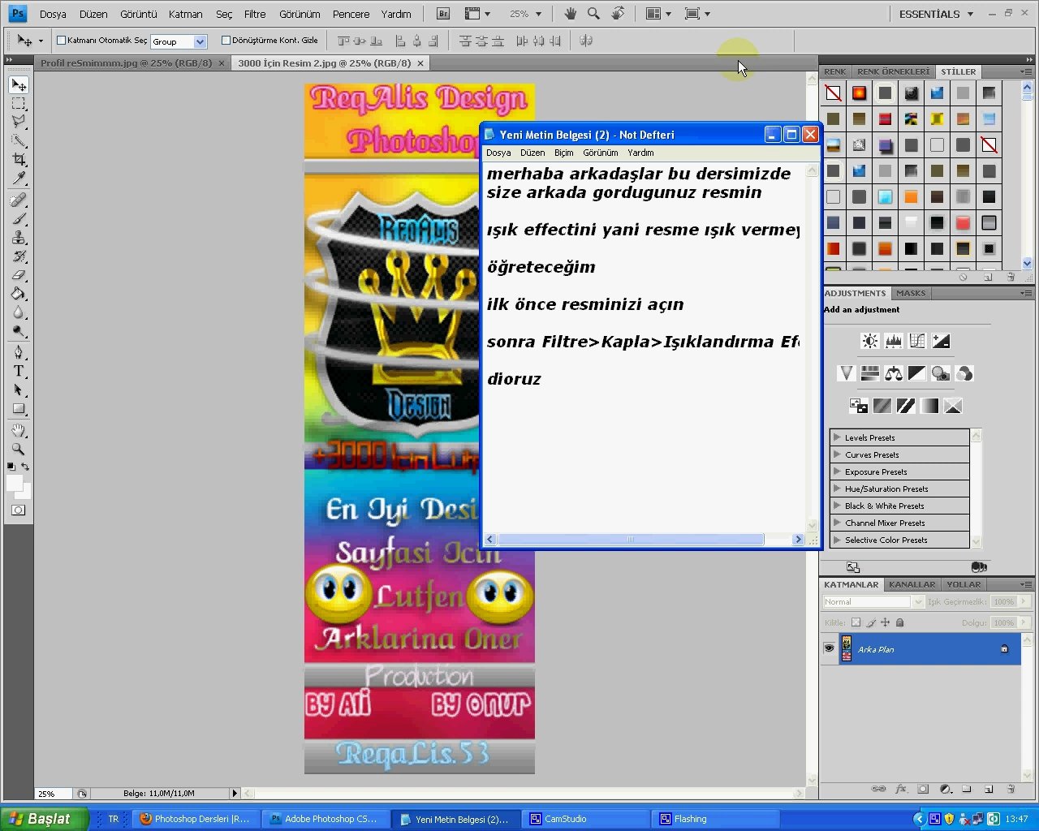Select the Pen tool
This screenshot has width=1039, height=831.
pyautogui.click(x=19, y=352)
